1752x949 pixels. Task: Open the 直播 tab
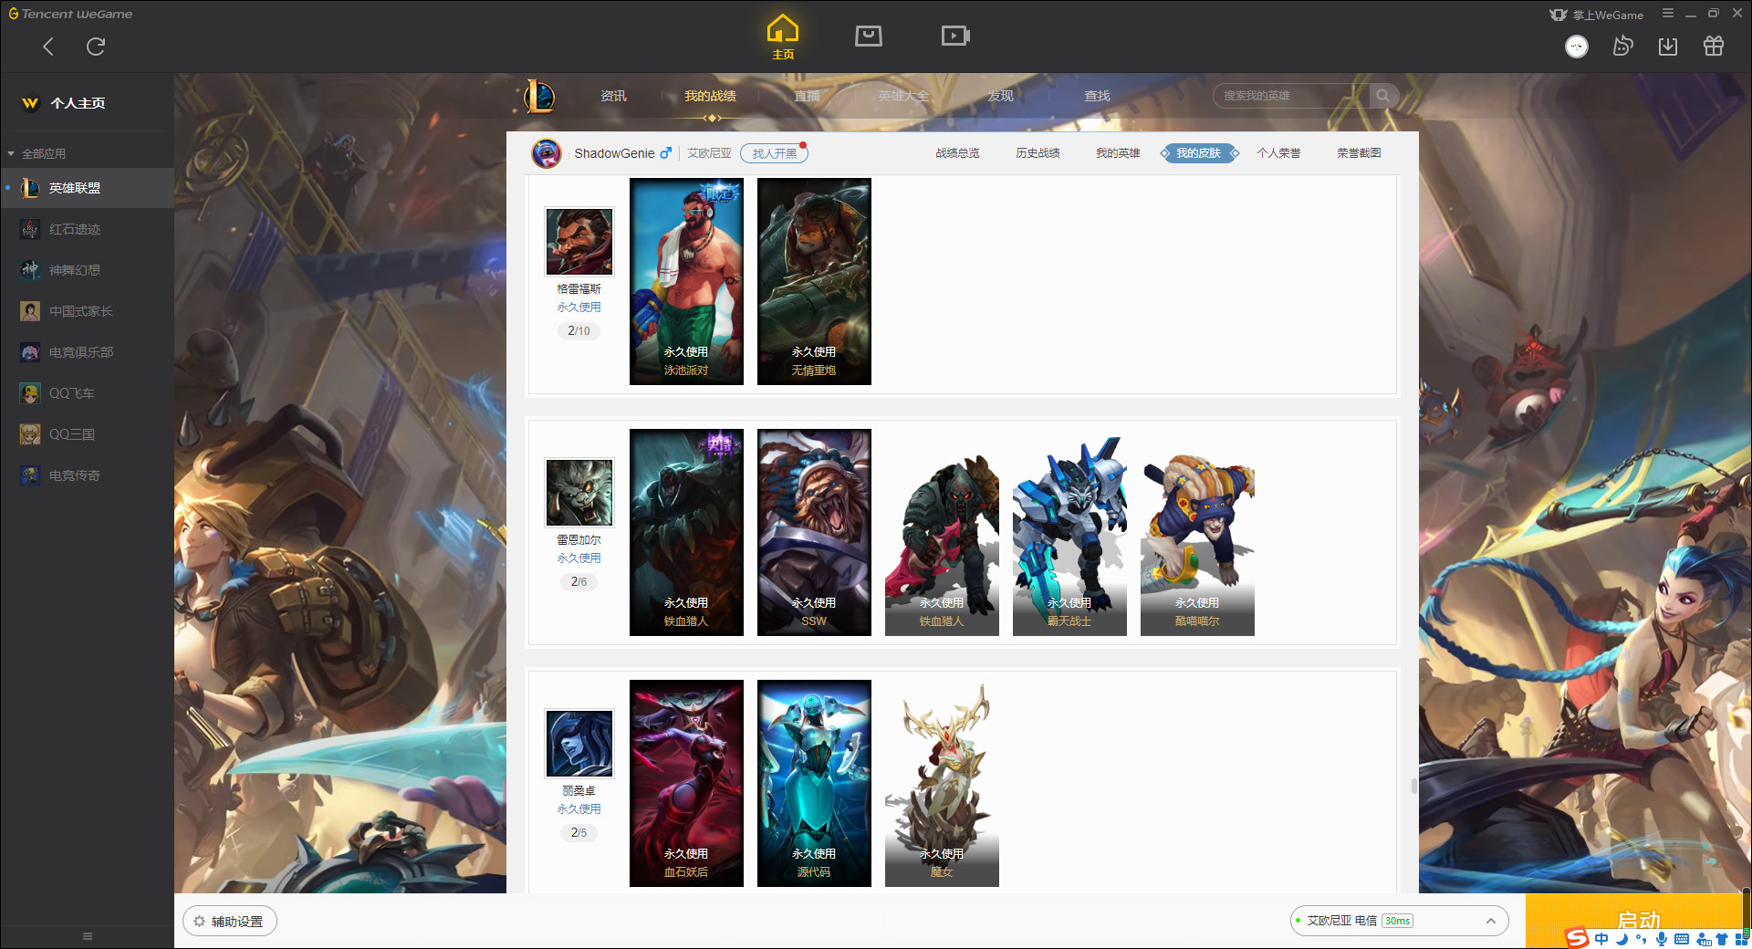click(x=807, y=96)
